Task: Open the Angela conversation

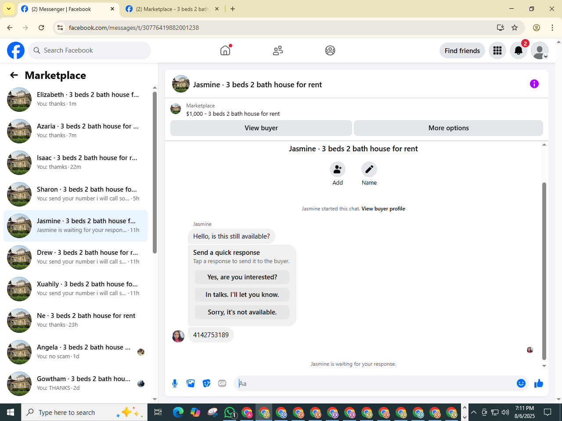Action: click(x=76, y=352)
